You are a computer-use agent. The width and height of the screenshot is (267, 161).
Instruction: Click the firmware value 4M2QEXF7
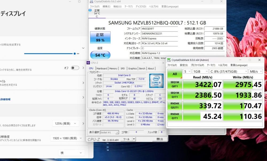(x=160, y=29)
